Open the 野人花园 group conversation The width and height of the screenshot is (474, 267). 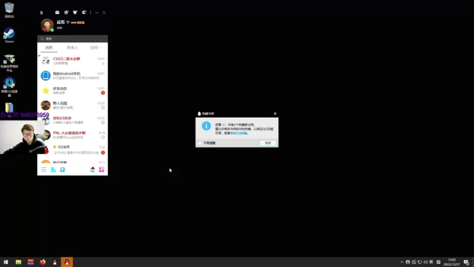tap(72, 105)
